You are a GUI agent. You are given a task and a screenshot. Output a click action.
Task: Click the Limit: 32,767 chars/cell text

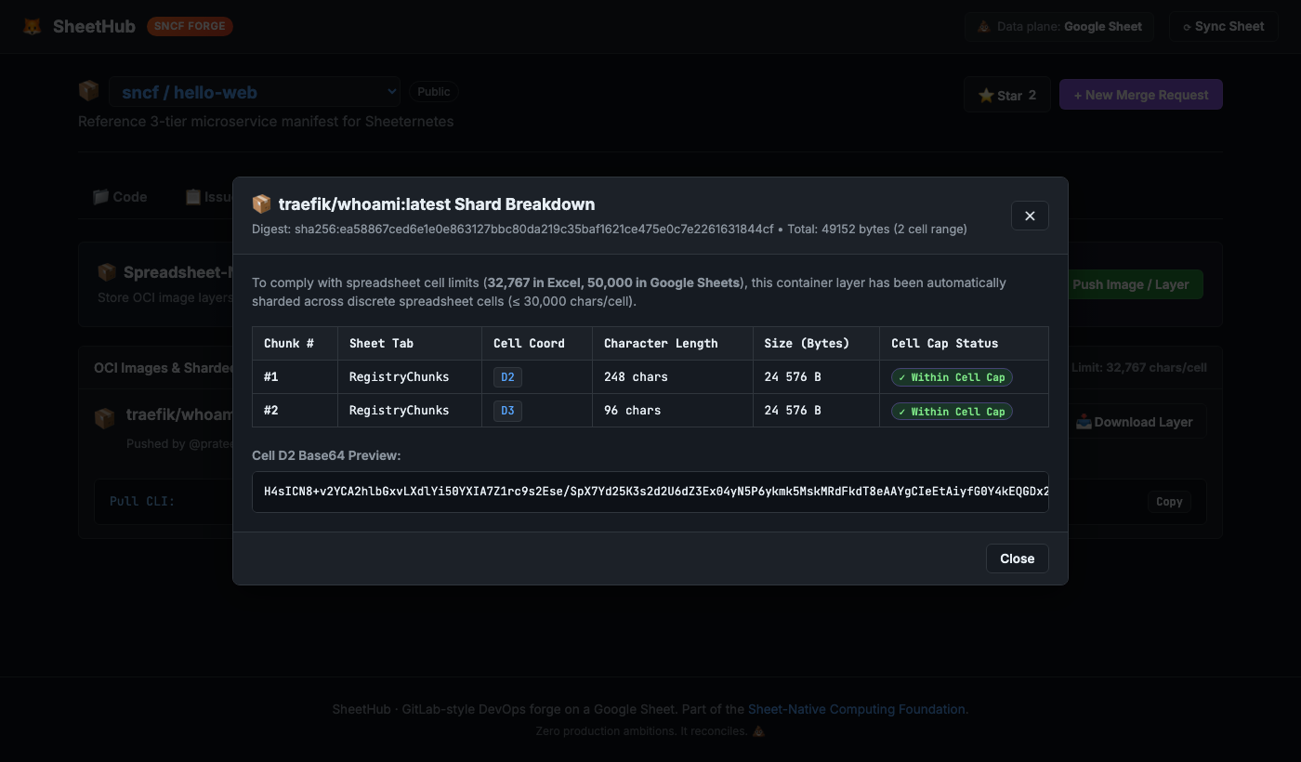(1139, 368)
